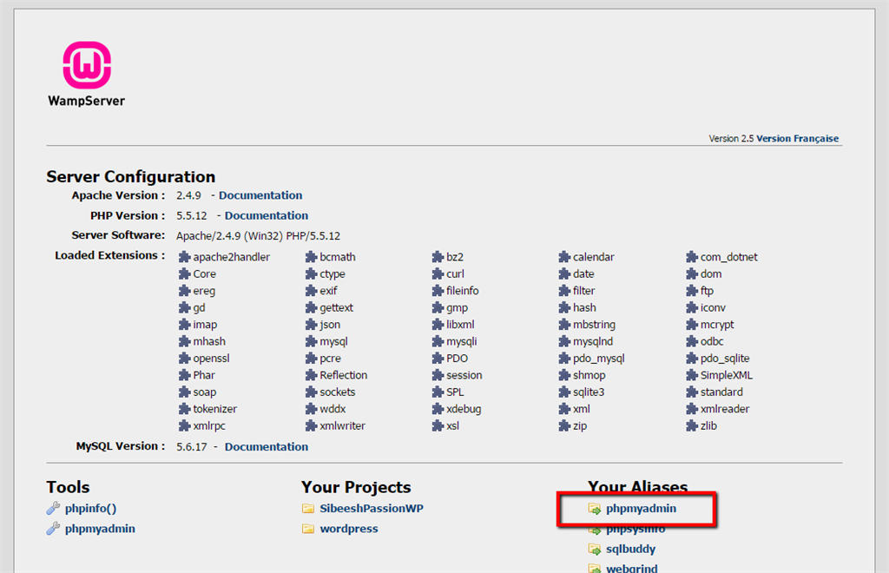Click puzzle icon beside bcmath

(x=311, y=257)
